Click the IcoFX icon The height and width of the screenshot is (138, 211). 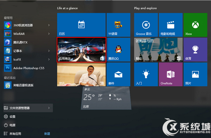point(8,59)
